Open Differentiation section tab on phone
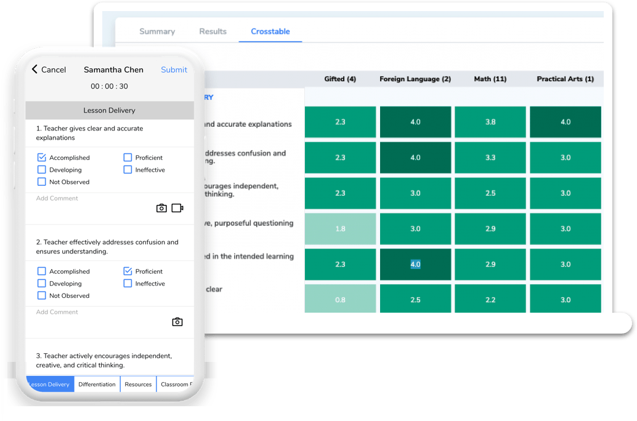The image size is (637, 421). (97, 385)
